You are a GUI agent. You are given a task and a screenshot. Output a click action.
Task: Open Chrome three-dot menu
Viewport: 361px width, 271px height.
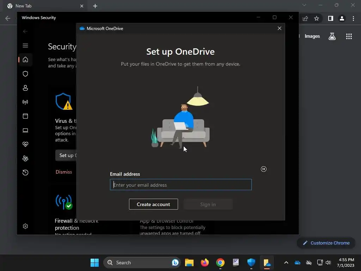tap(353, 18)
